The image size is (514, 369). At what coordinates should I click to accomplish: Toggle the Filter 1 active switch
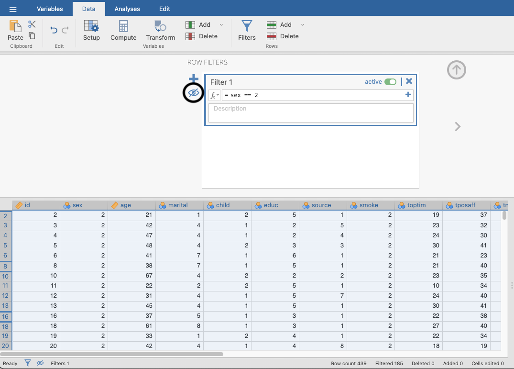390,82
